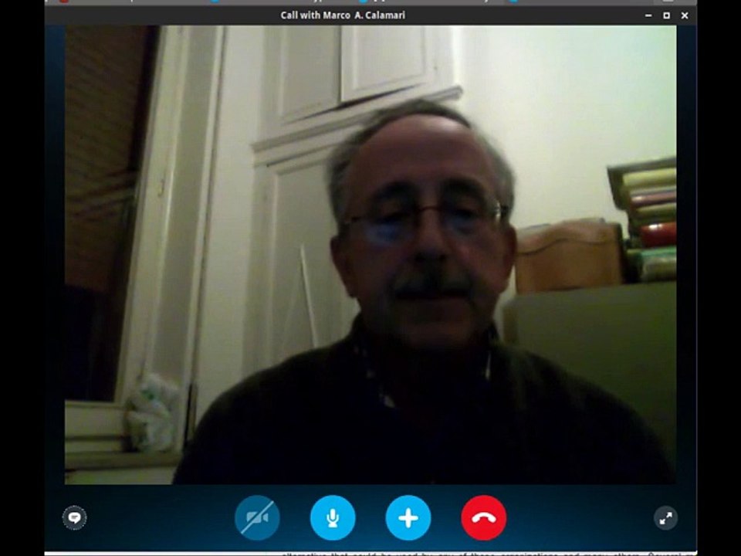Open the chat message panel
Image resolution: width=741 pixels, height=556 pixels.
coord(74,517)
